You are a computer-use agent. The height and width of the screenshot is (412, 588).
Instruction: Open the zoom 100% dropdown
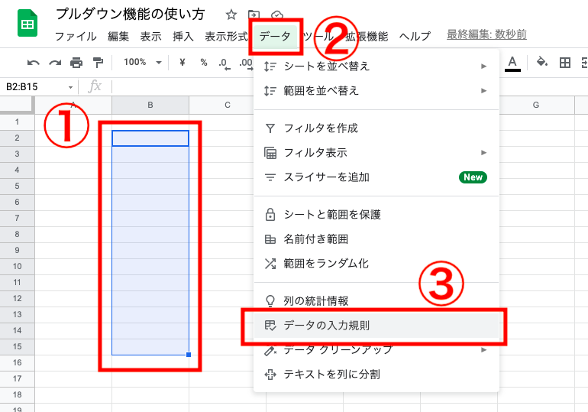143,62
